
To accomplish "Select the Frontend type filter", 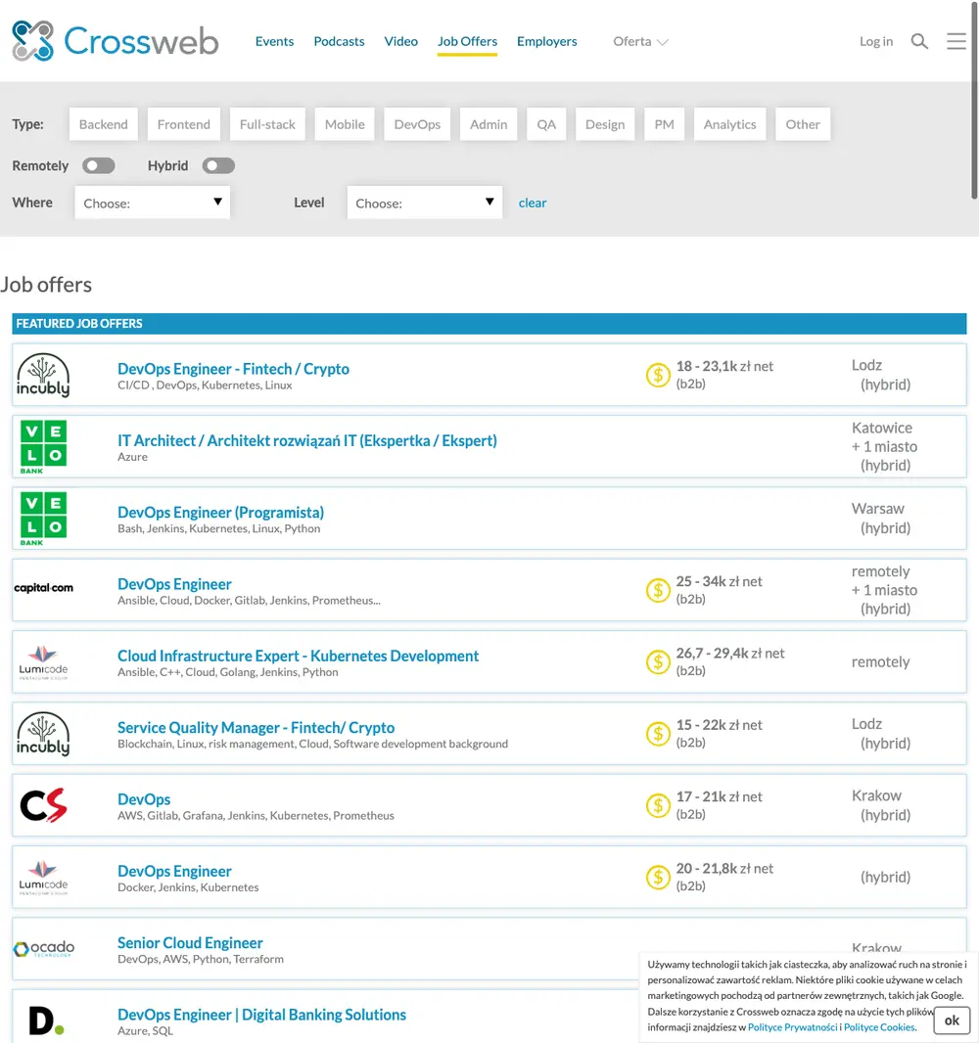I will coord(184,124).
